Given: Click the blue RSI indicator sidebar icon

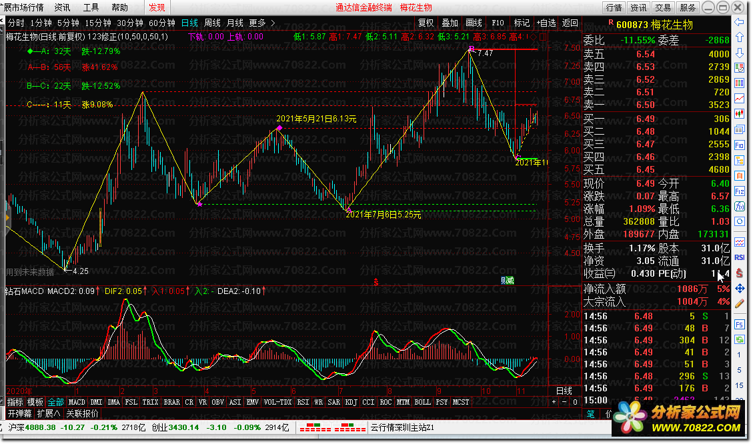Looking at the screenshot, I should 739,257.
